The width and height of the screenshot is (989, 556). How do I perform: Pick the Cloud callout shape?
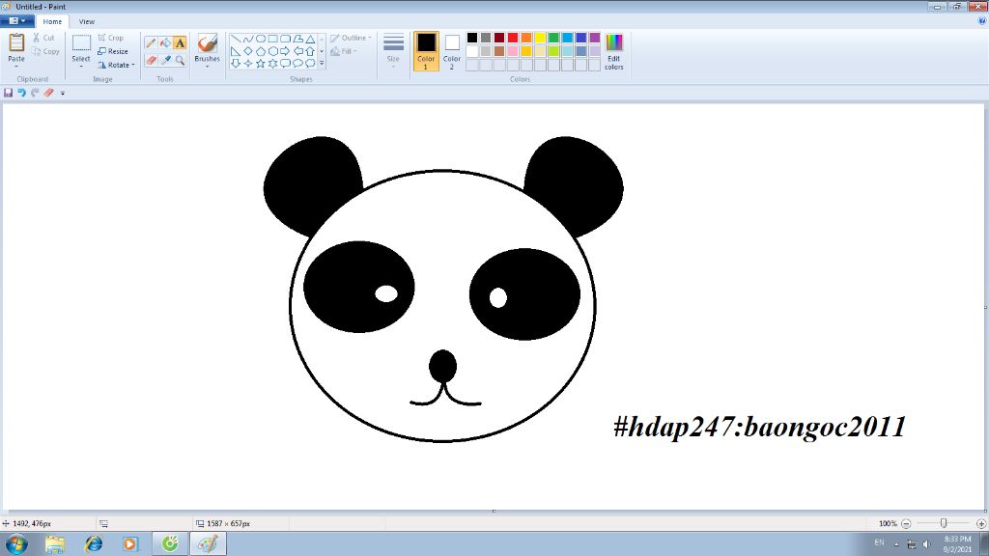point(310,63)
